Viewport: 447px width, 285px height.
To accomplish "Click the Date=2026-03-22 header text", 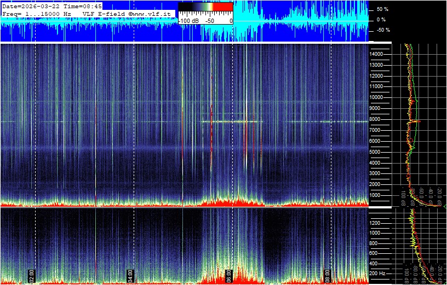I will 31,6.
